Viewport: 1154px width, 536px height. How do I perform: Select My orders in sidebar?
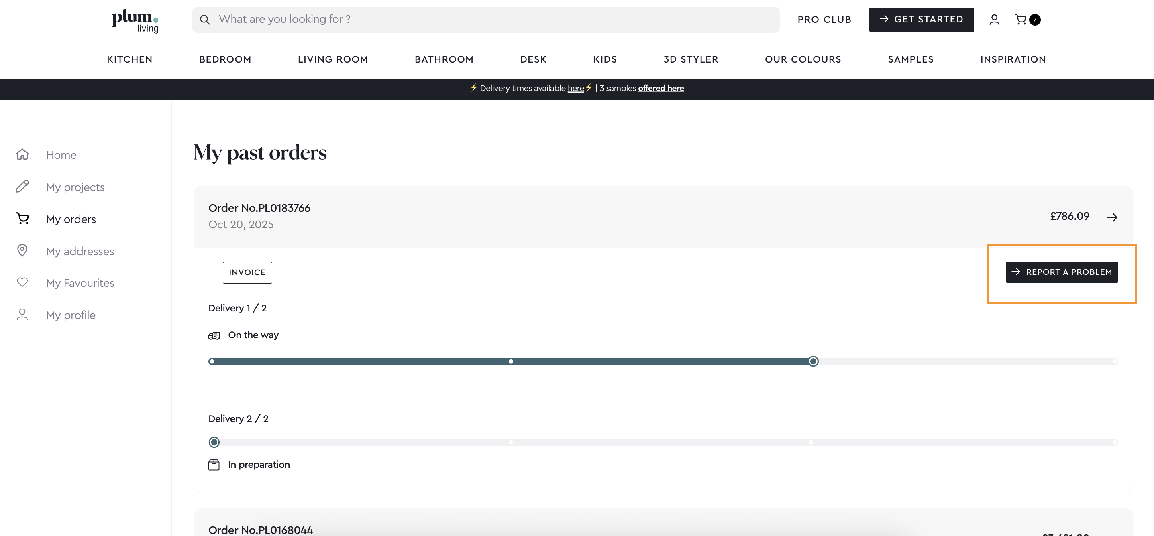click(71, 219)
